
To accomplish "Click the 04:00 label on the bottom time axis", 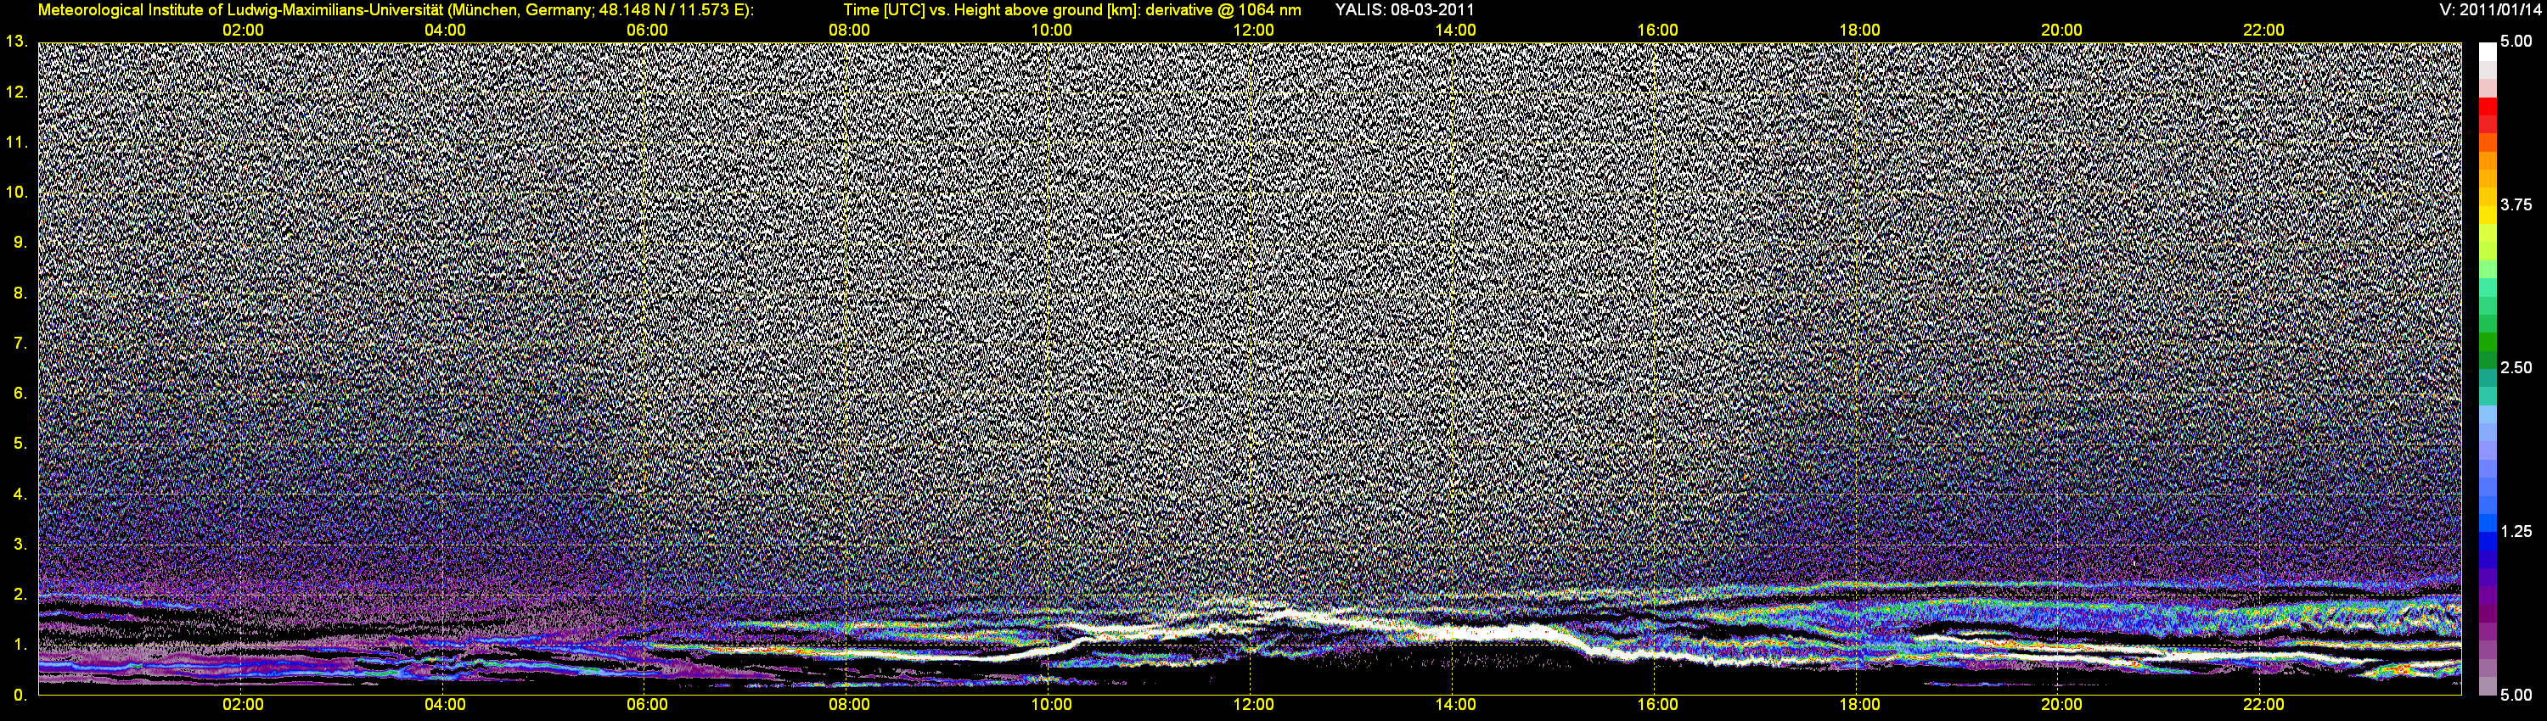I will point(445,705).
